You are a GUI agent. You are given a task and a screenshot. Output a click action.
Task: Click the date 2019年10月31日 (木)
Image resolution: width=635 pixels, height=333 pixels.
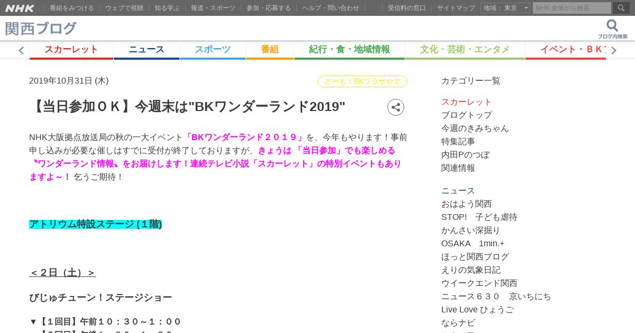coord(69,81)
